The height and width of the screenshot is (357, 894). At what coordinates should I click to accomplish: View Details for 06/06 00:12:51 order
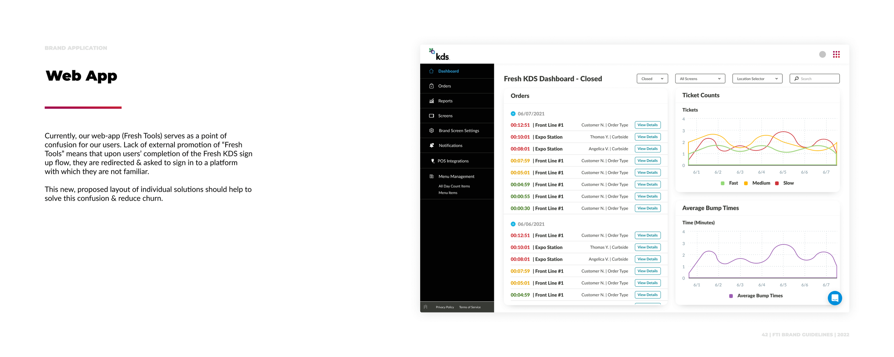648,235
